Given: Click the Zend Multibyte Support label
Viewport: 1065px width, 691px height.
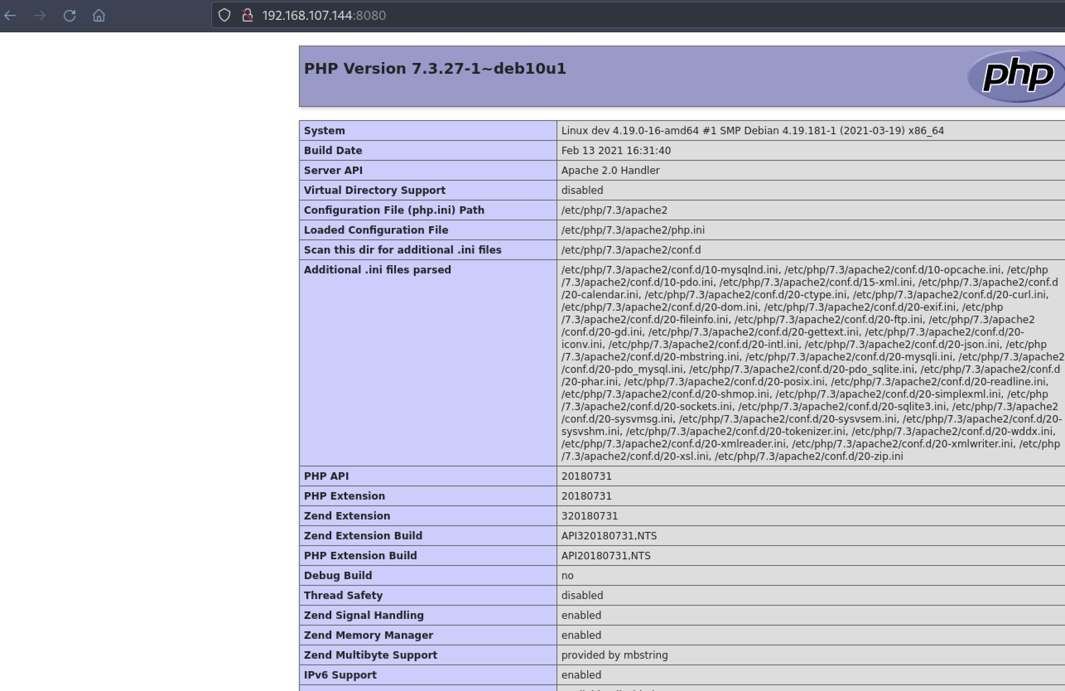Looking at the screenshot, I should (371, 655).
